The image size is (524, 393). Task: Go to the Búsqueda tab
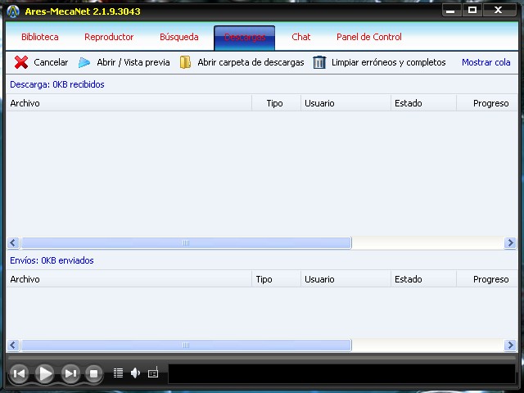click(x=179, y=37)
